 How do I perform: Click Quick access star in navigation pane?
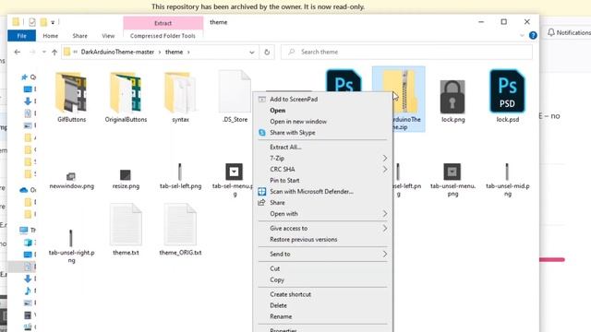[x=25, y=77]
